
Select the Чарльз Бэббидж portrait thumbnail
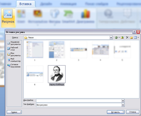coord(57,74)
